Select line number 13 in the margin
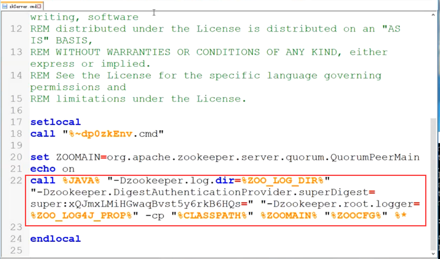 [16, 52]
